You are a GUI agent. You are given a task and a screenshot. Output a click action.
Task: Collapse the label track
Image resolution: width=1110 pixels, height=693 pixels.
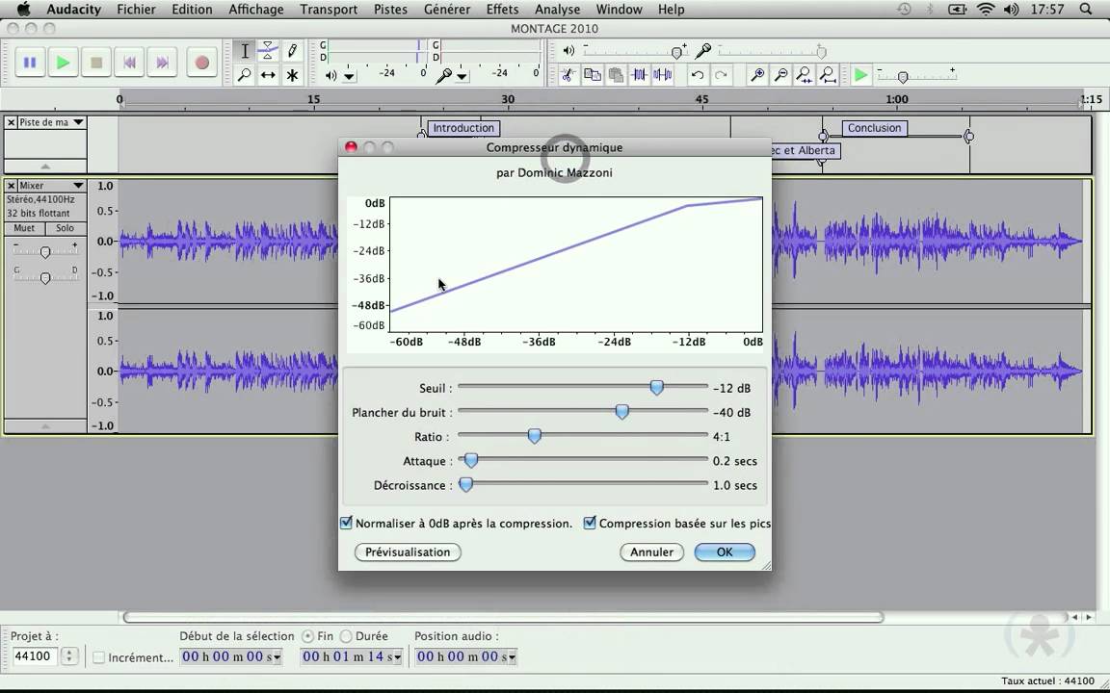[45, 167]
